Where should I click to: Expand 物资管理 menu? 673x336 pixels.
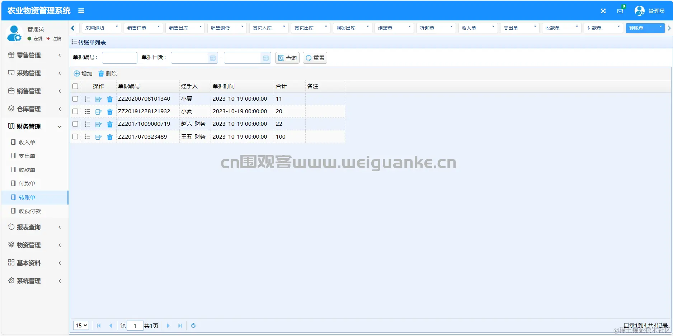[34, 245]
